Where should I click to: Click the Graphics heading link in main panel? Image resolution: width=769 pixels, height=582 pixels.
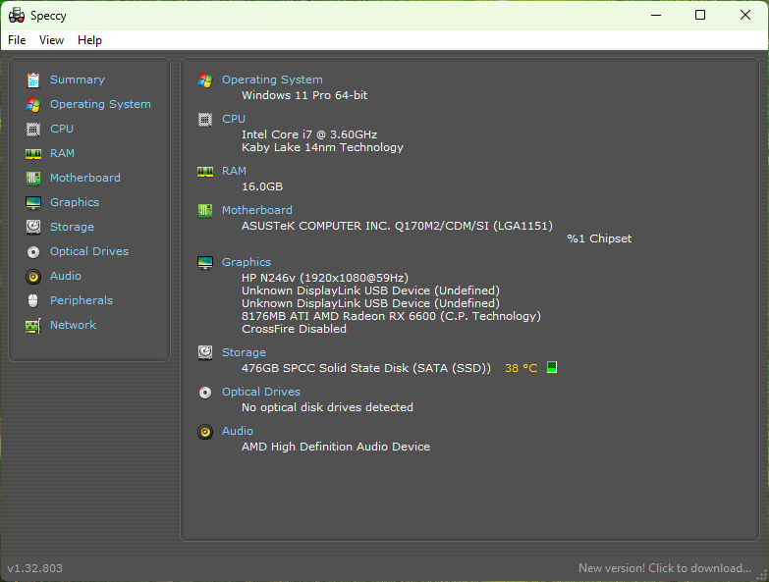(x=247, y=262)
